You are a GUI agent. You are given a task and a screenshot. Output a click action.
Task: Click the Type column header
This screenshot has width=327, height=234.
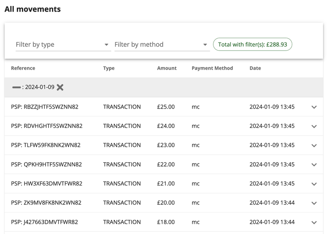point(109,68)
